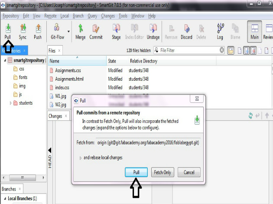This screenshot has width=273, height=204.
Task: Open the Tools menu
Action: tap(123, 16)
